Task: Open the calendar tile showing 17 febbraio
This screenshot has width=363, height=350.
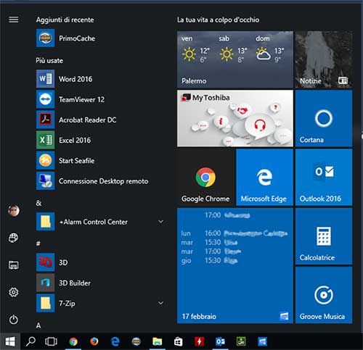Action: [x=235, y=265]
